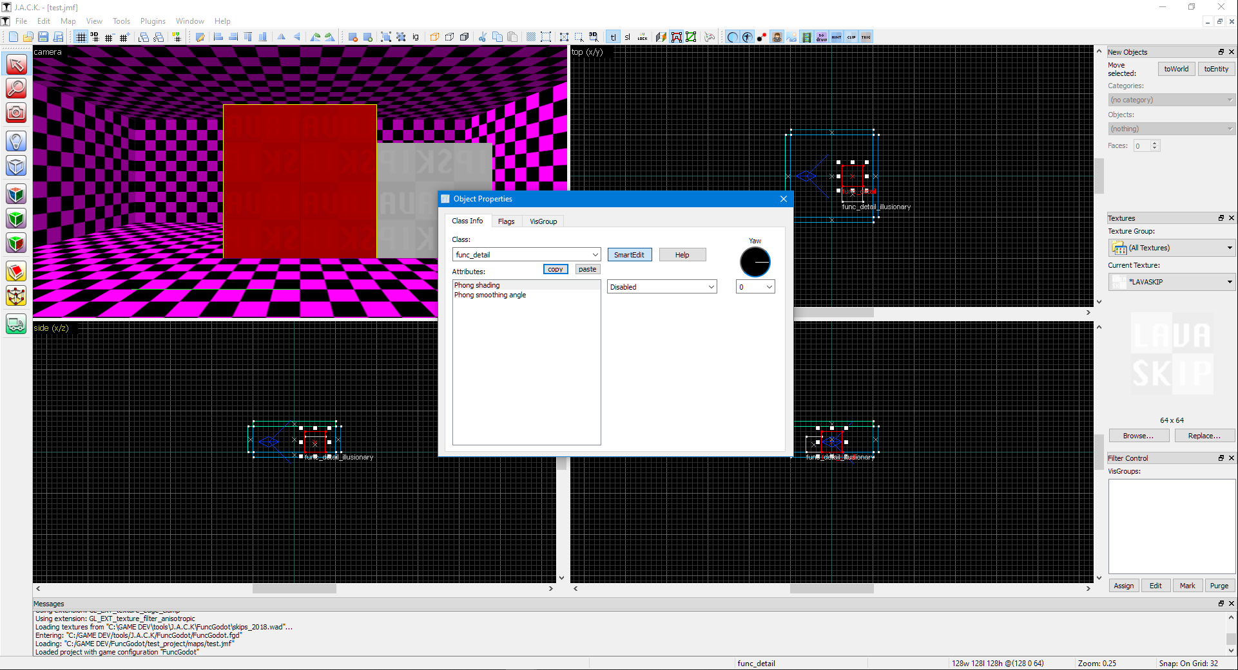Screen dimensions: 1238x670
Task: Select the Phong smoothing angle attribute
Action: coord(490,295)
